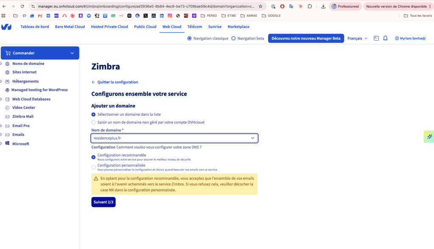Viewport: 434px width, 249px height.
Task: Open the Sunrise tab
Action: tap(215, 27)
